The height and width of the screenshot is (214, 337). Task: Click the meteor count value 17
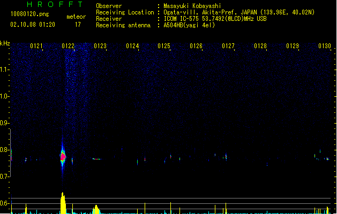78,25
